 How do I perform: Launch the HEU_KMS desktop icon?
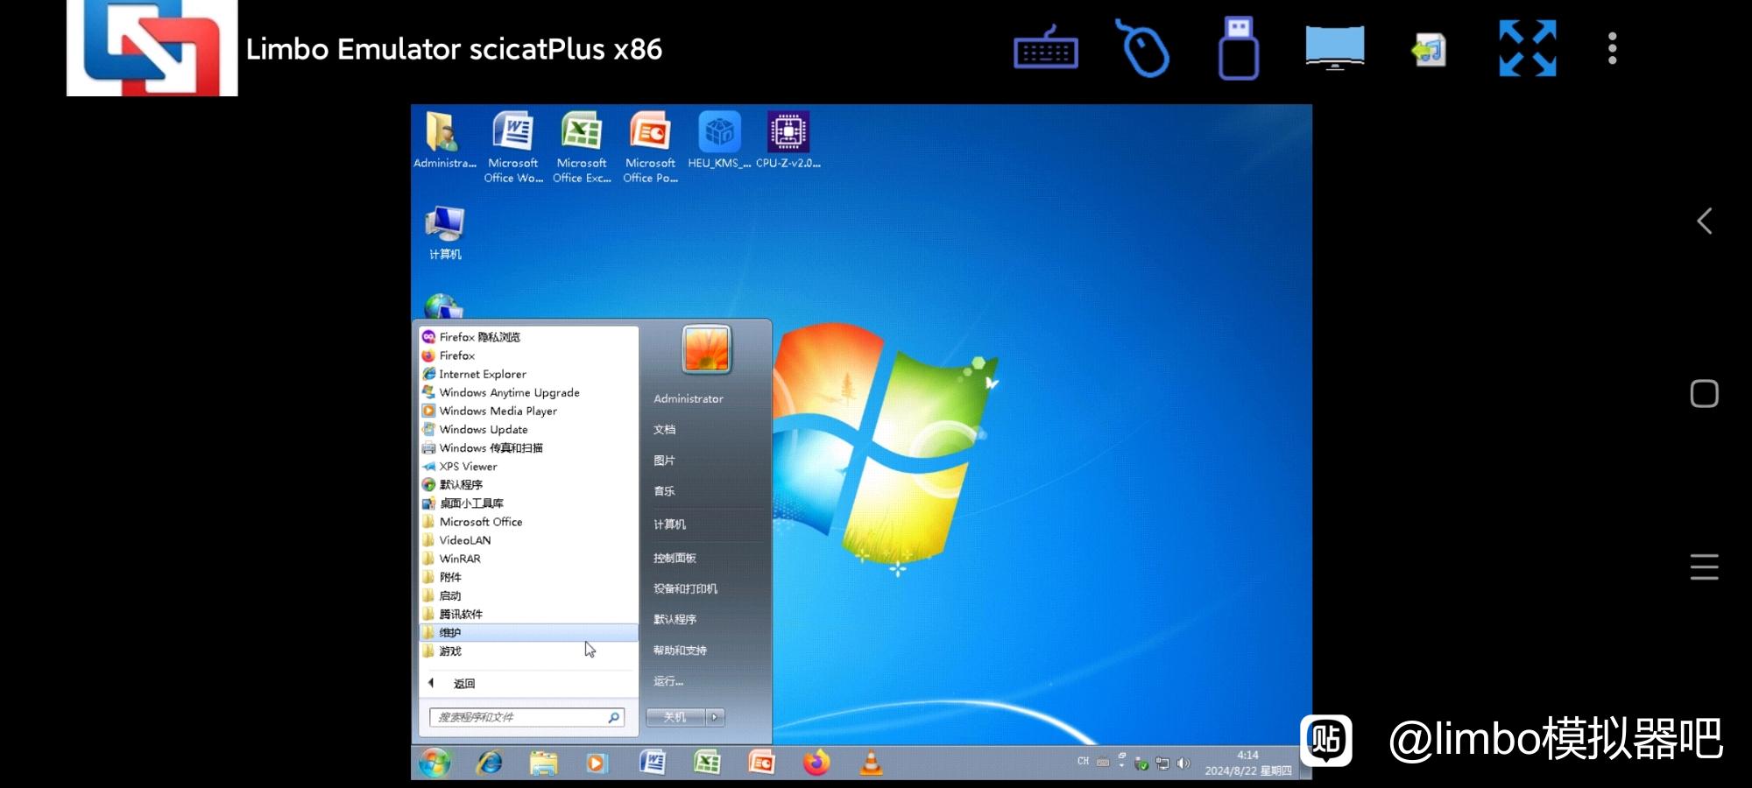(x=719, y=140)
